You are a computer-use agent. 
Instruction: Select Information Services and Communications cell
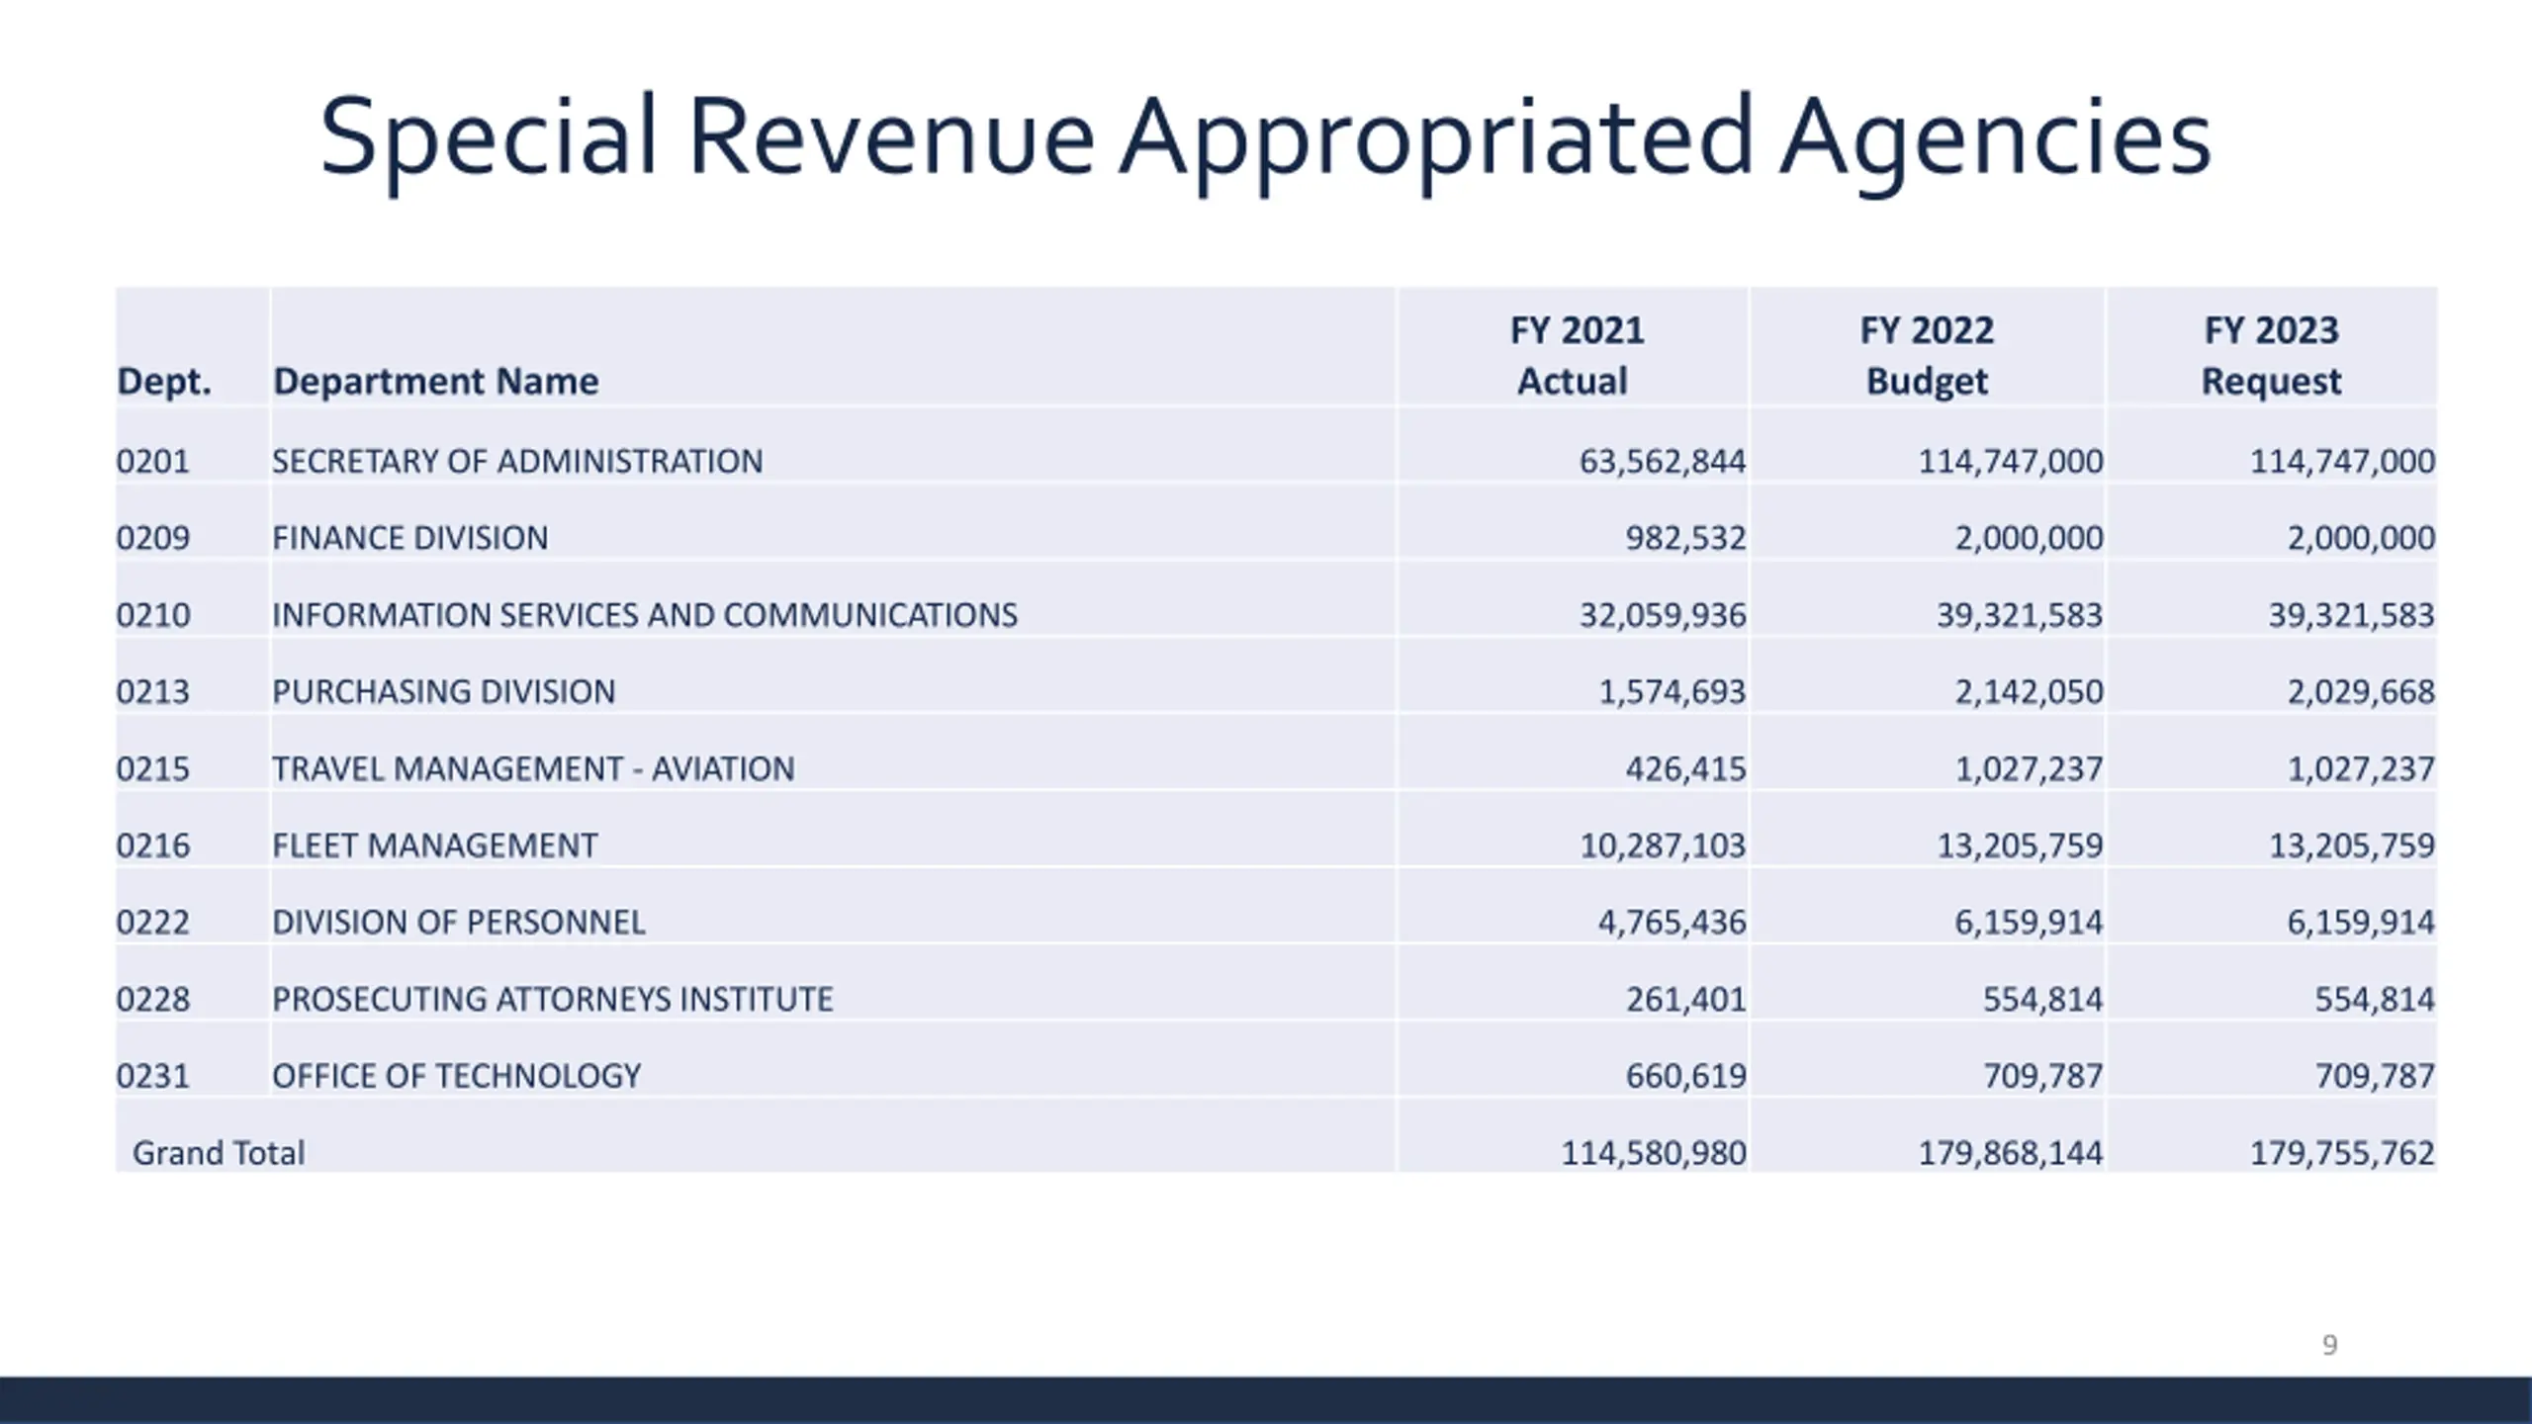point(644,615)
